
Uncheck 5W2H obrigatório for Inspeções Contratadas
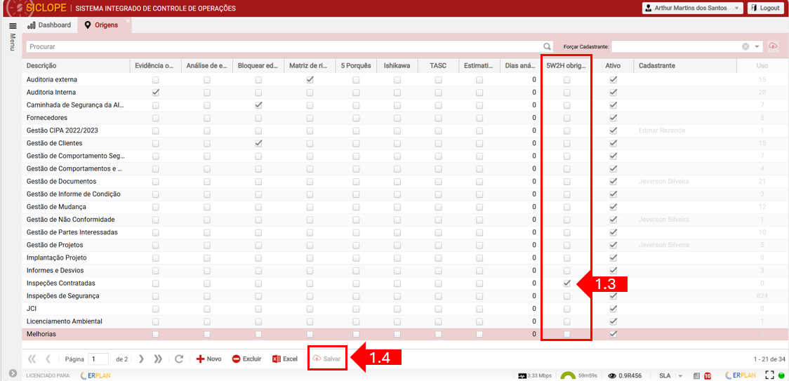566,283
